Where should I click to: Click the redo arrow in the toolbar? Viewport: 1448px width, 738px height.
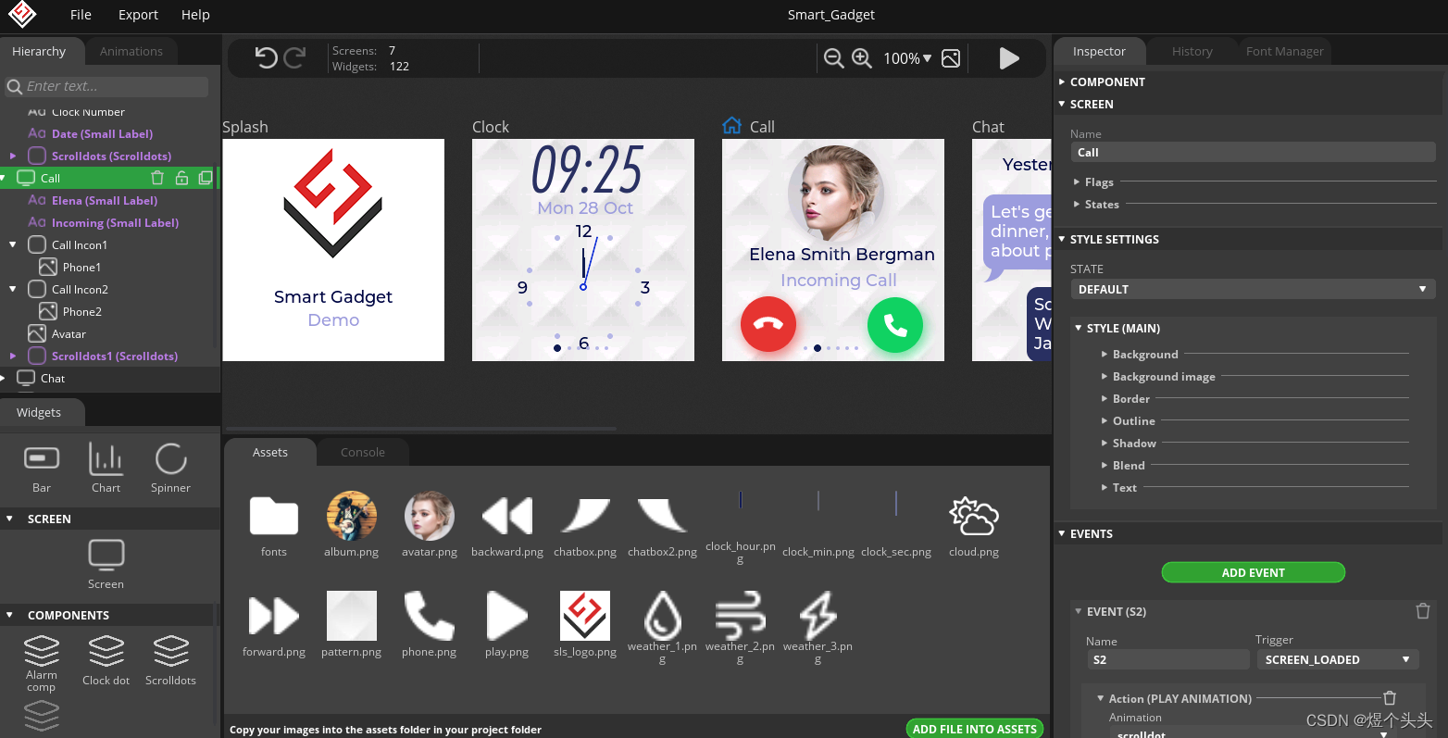[294, 58]
